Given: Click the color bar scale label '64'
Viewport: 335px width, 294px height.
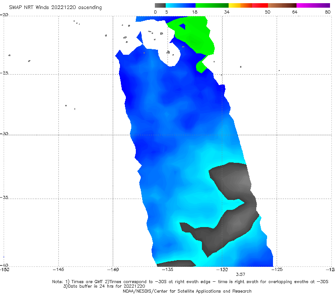Looking at the screenshot, I should tap(295, 12).
